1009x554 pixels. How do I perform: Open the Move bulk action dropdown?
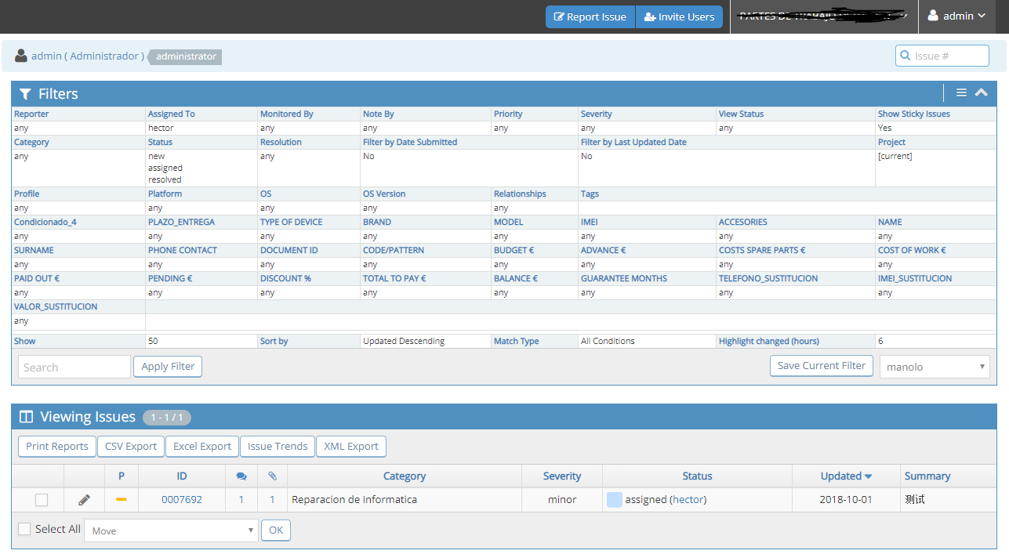pos(170,530)
